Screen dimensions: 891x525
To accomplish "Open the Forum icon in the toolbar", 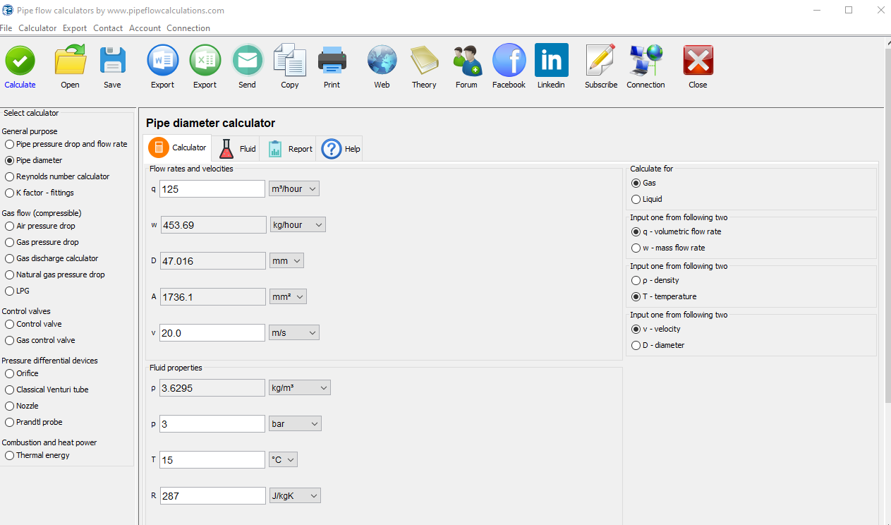I will pyautogui.click(x=466, y=61).
